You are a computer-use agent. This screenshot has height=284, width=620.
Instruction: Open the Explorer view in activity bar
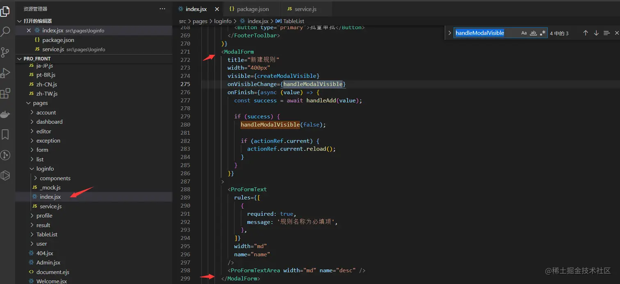tap(5, 11)
